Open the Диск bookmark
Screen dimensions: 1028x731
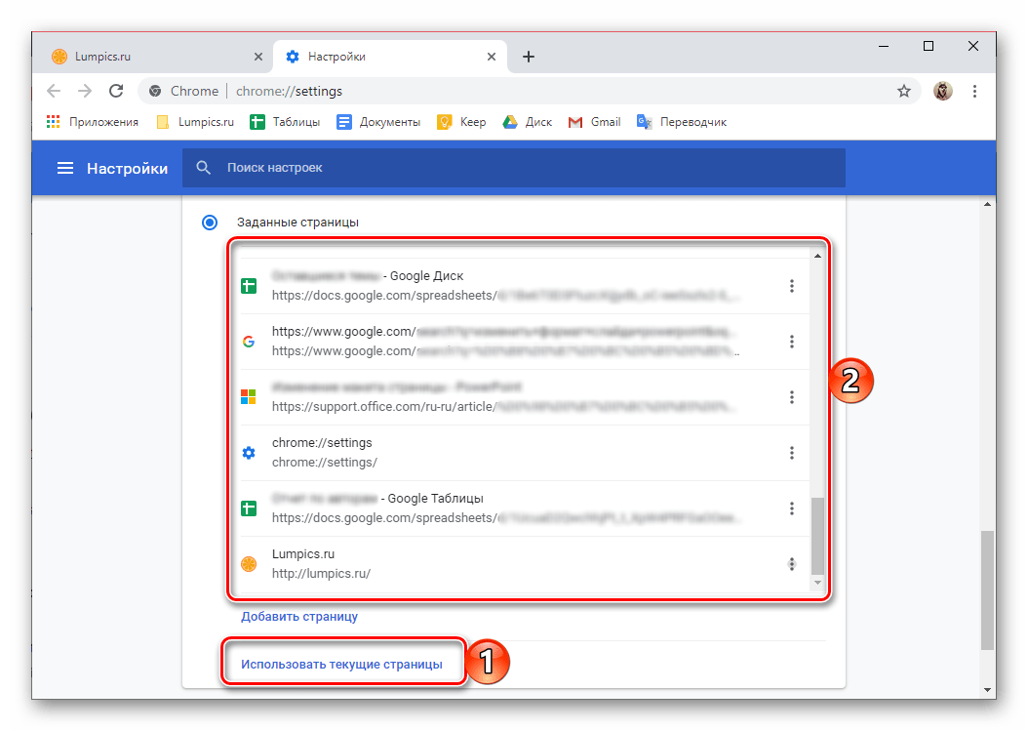(x=527, y=122)
